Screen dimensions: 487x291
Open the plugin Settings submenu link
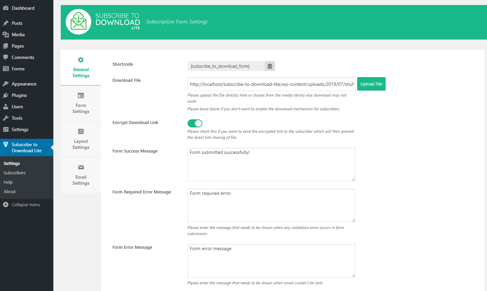(12, 164)
